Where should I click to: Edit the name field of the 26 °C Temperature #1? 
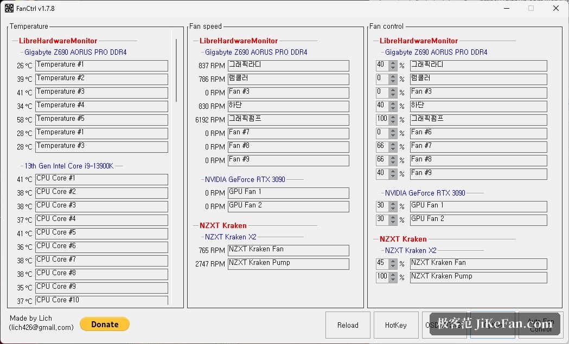(x=101, y=66)
